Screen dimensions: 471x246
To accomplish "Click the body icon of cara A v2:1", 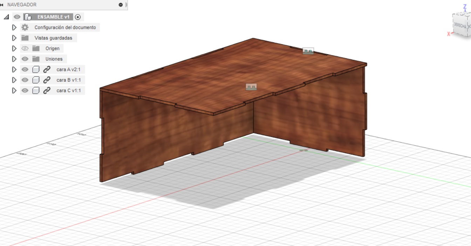I will point(36,69).
